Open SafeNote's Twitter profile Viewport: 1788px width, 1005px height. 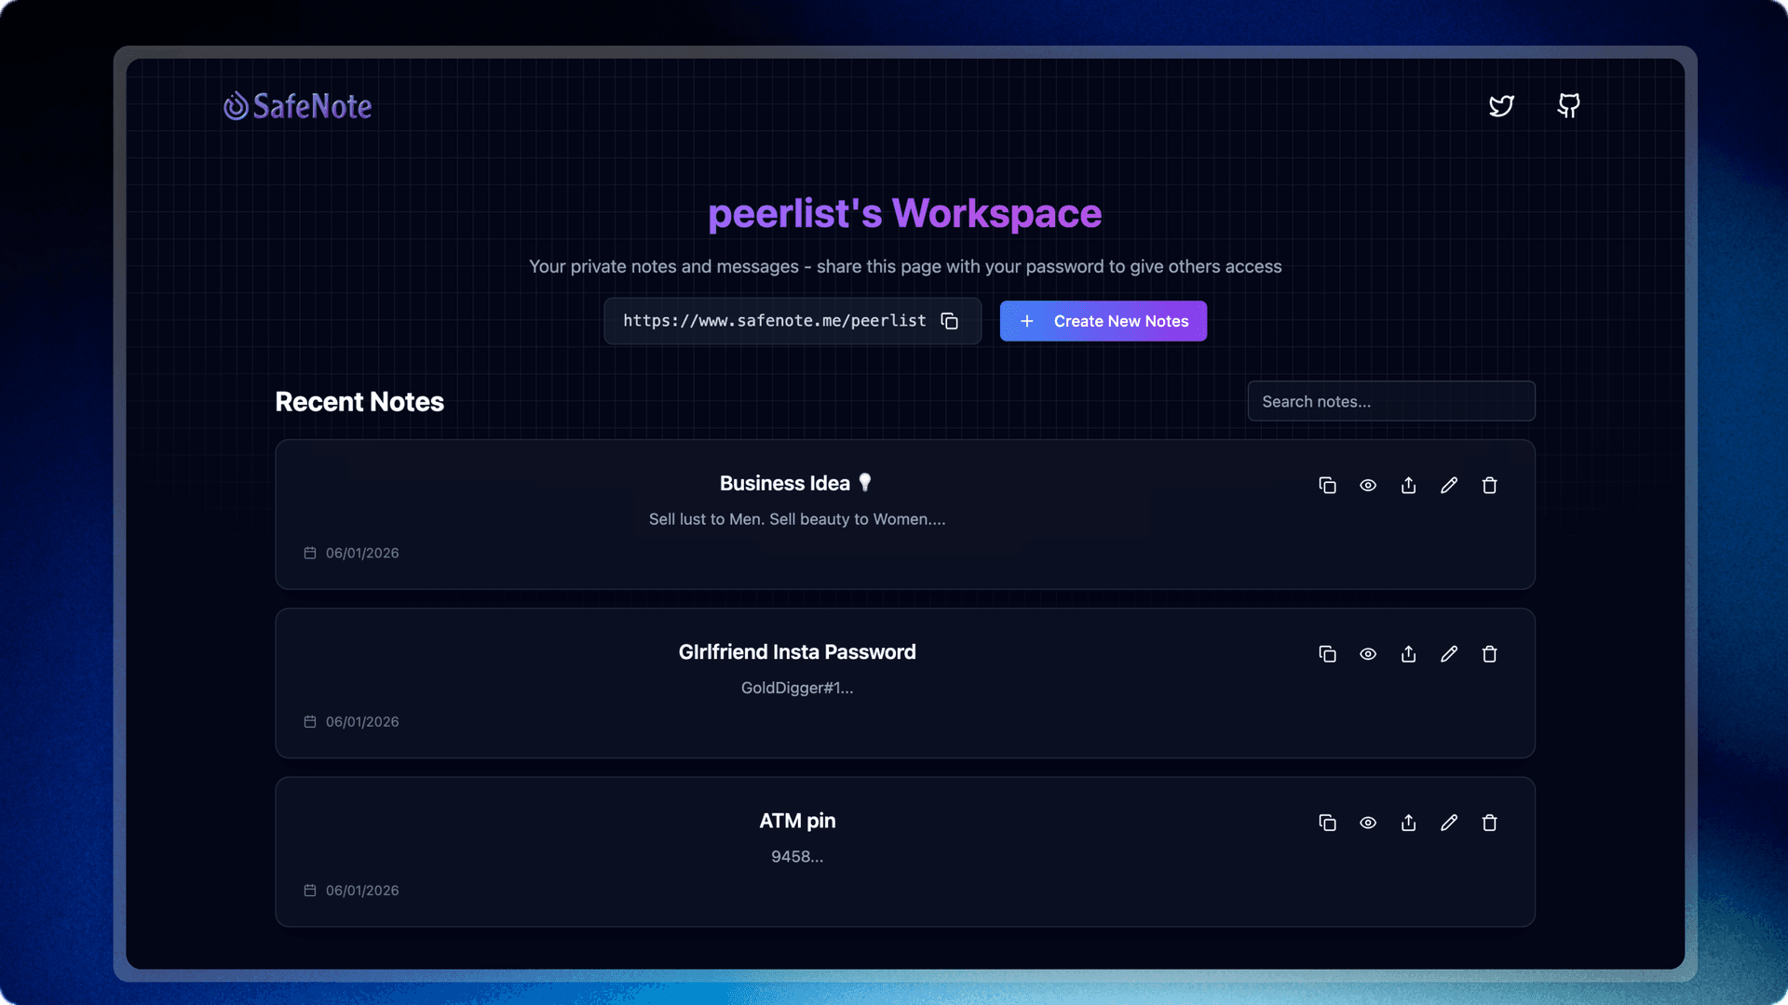pyautogui.click(x=1501, y=106)
